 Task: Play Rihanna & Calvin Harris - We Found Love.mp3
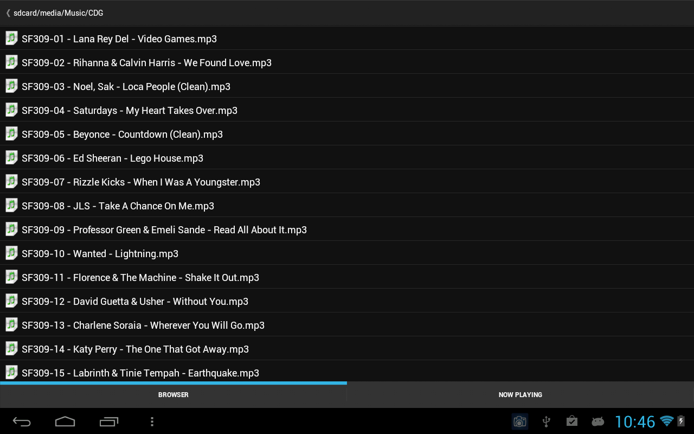click(x=347, y=62)
